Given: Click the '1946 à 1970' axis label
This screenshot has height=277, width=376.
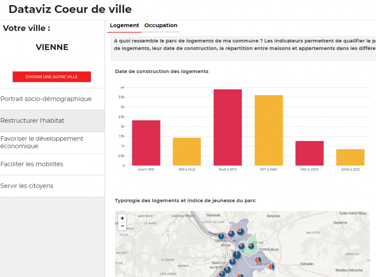Looking at the screenshot, I should [227, 170].
